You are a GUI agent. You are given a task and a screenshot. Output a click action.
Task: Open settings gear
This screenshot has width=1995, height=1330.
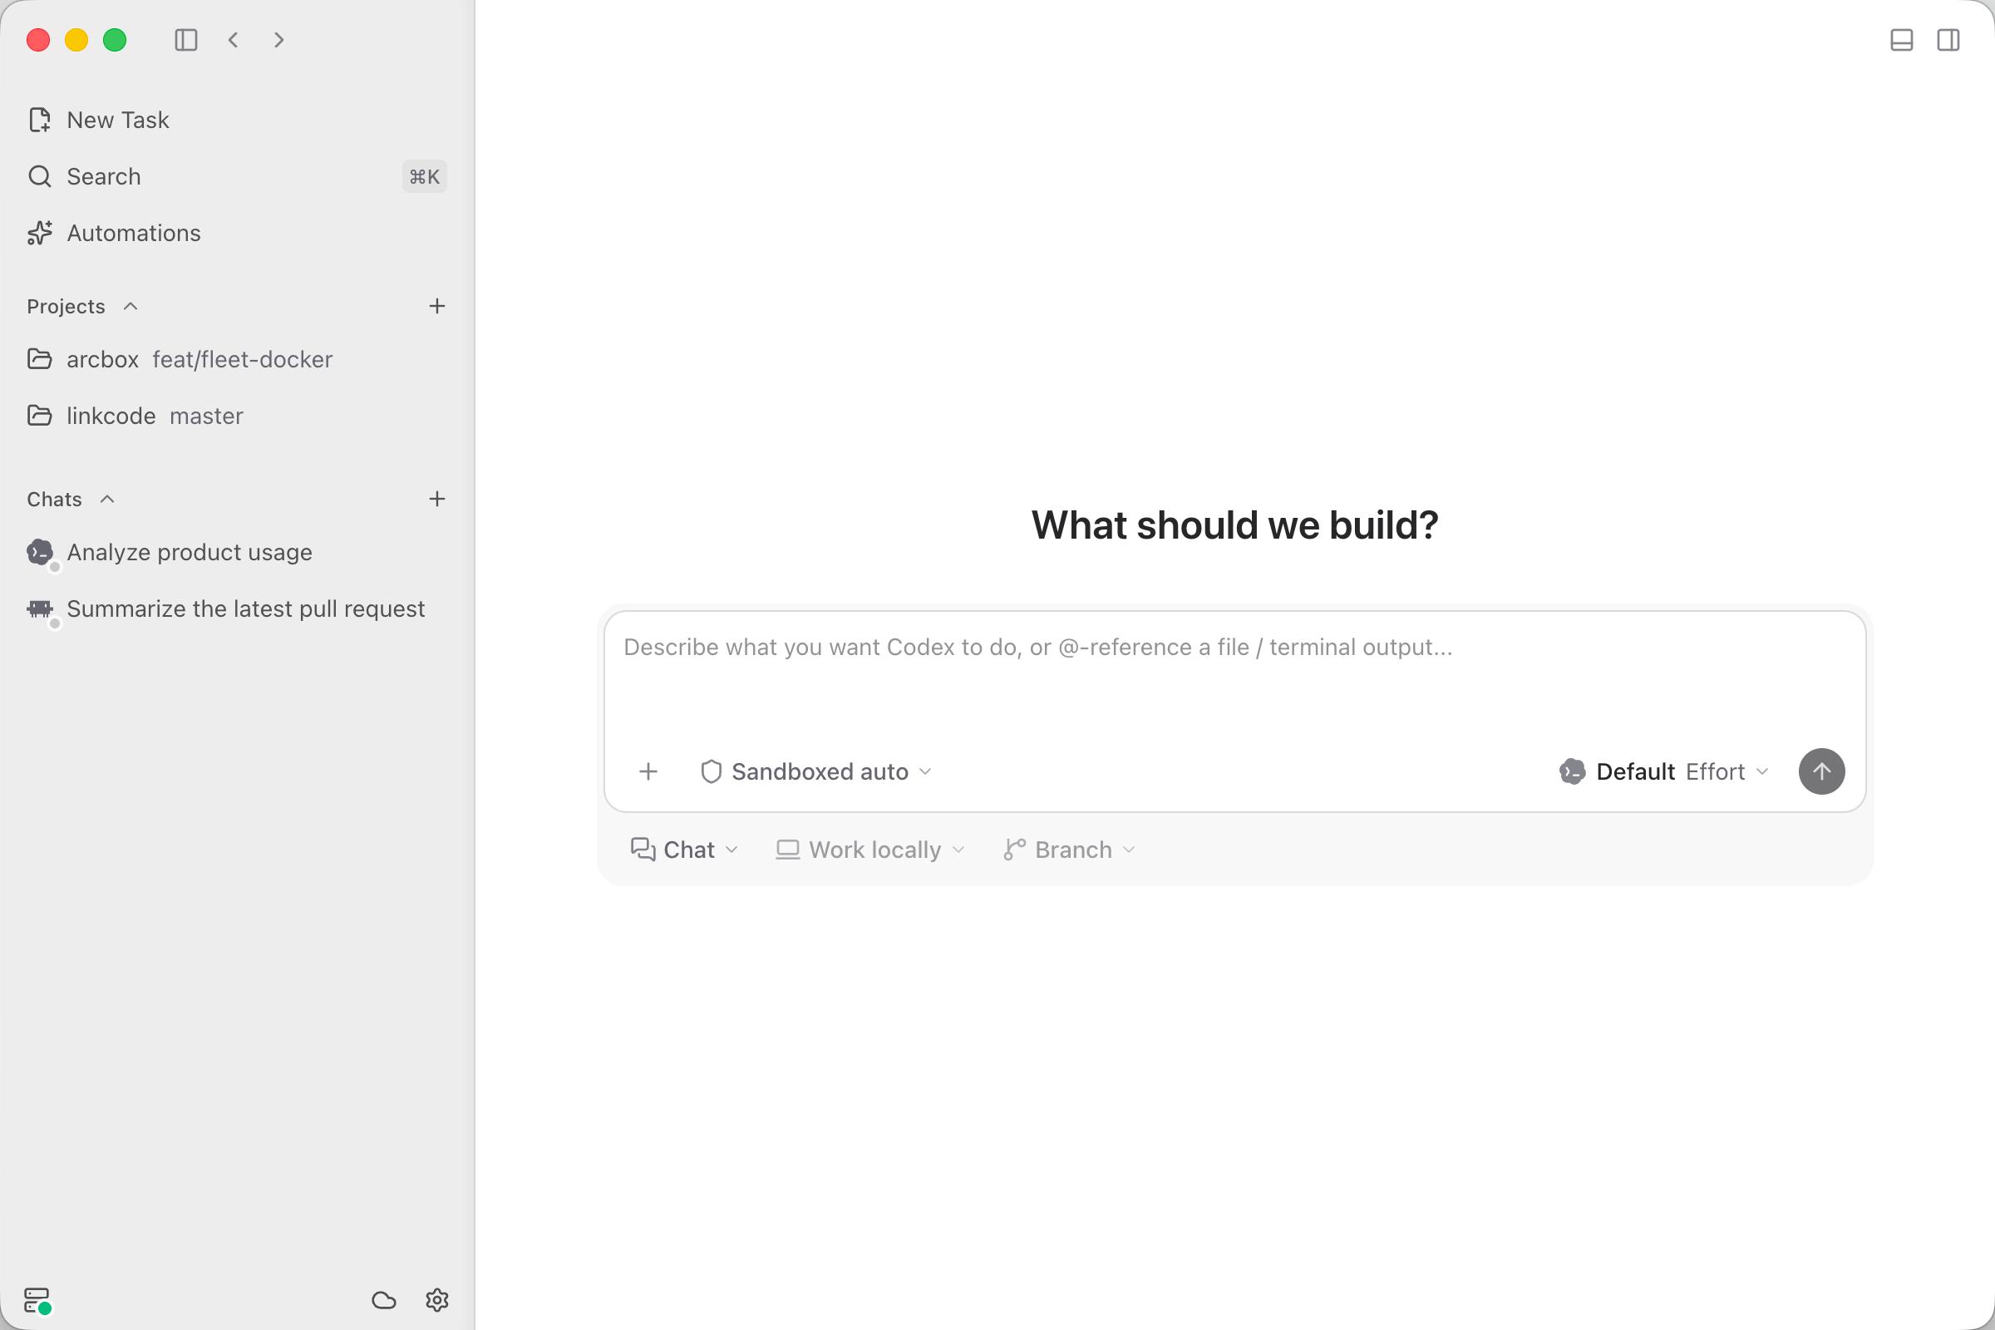(437, 1300)
